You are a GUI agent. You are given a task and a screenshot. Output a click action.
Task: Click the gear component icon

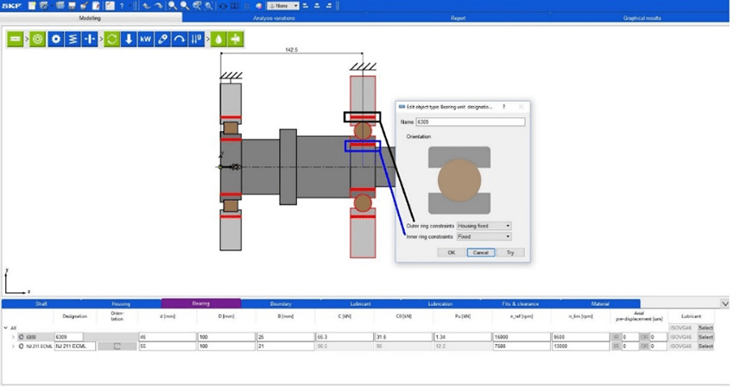coord(56,40)
